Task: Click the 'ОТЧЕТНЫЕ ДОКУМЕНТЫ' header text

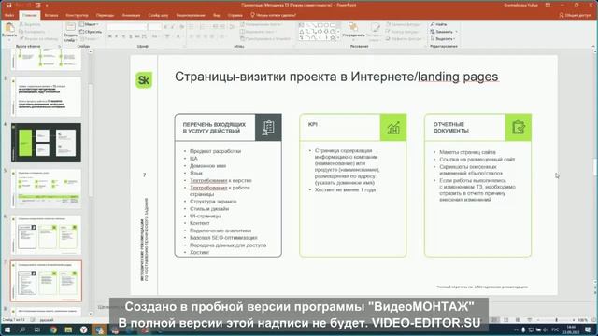Action: [450, 128]
